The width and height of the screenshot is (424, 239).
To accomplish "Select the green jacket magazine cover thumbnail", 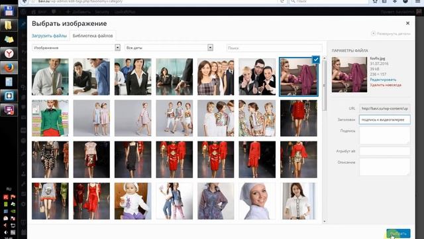I will (50, 118).
